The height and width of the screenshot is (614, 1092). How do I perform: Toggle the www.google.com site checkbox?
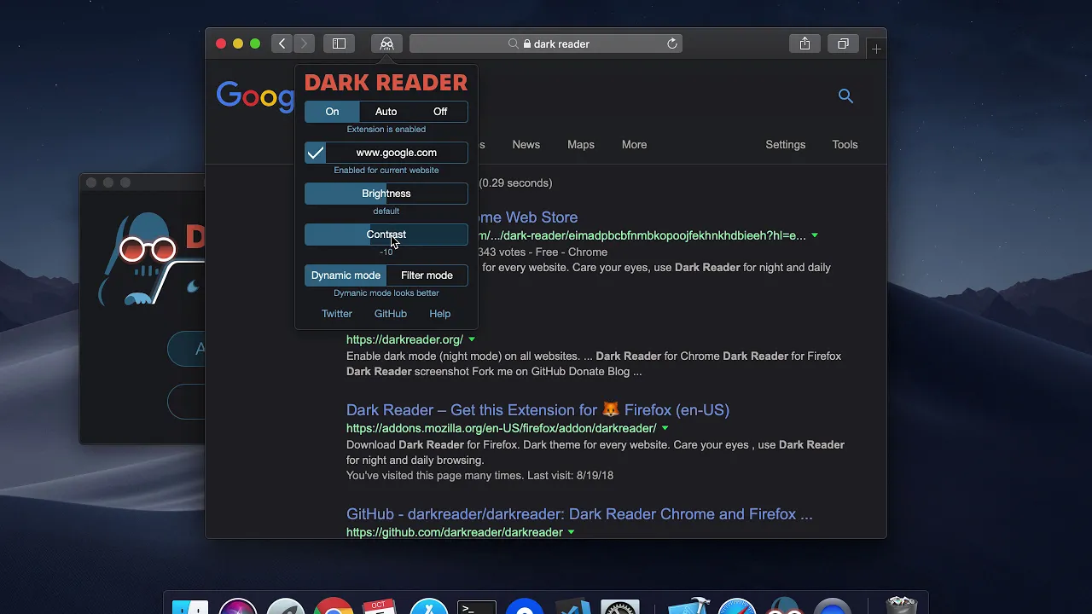[316, 153]
